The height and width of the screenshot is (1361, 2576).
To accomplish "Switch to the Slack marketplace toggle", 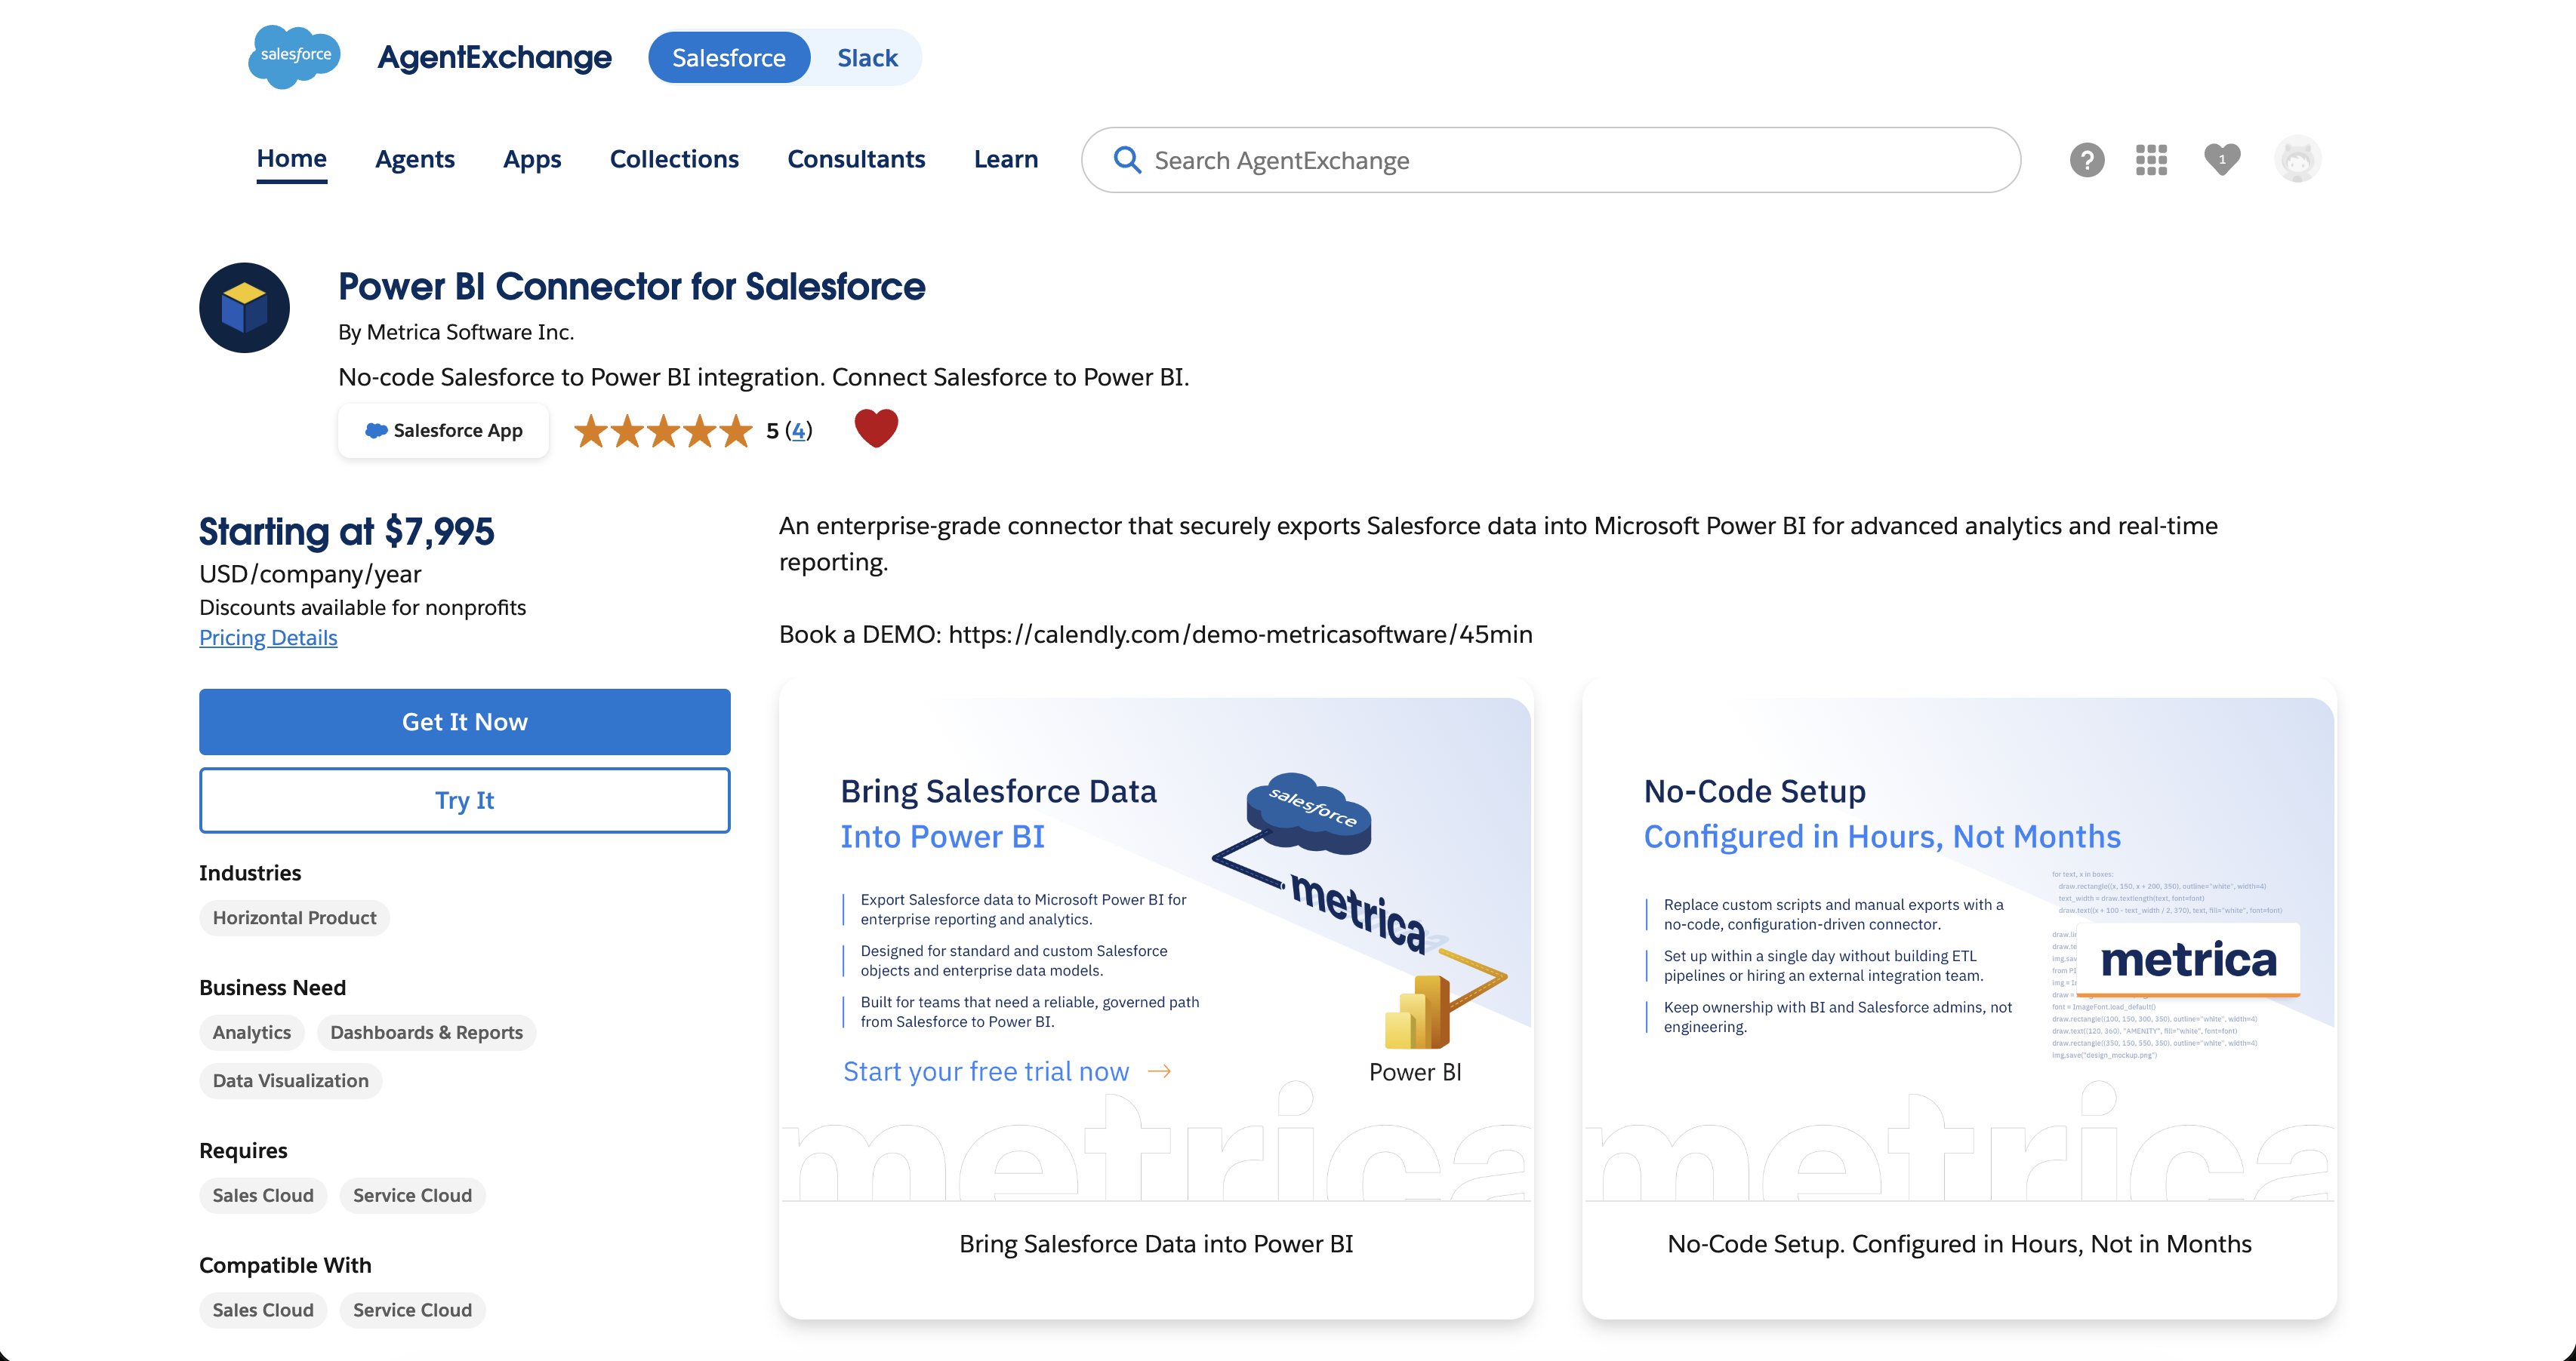I will (867, 58).
